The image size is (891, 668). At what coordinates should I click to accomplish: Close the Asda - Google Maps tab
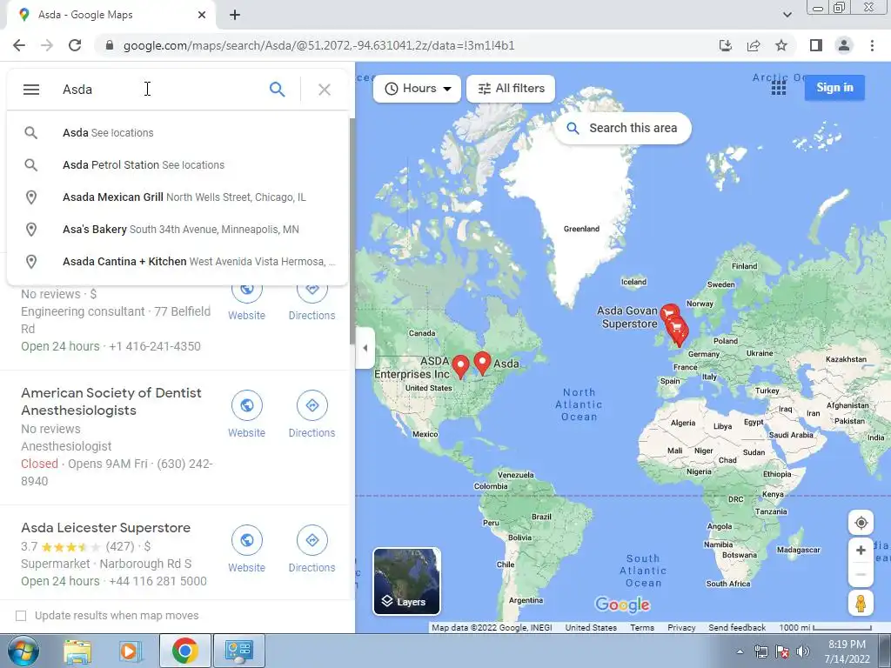202,15
